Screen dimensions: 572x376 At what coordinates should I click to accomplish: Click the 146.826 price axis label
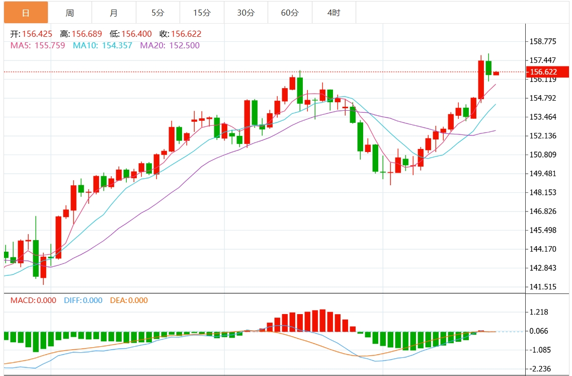[543, 211]
